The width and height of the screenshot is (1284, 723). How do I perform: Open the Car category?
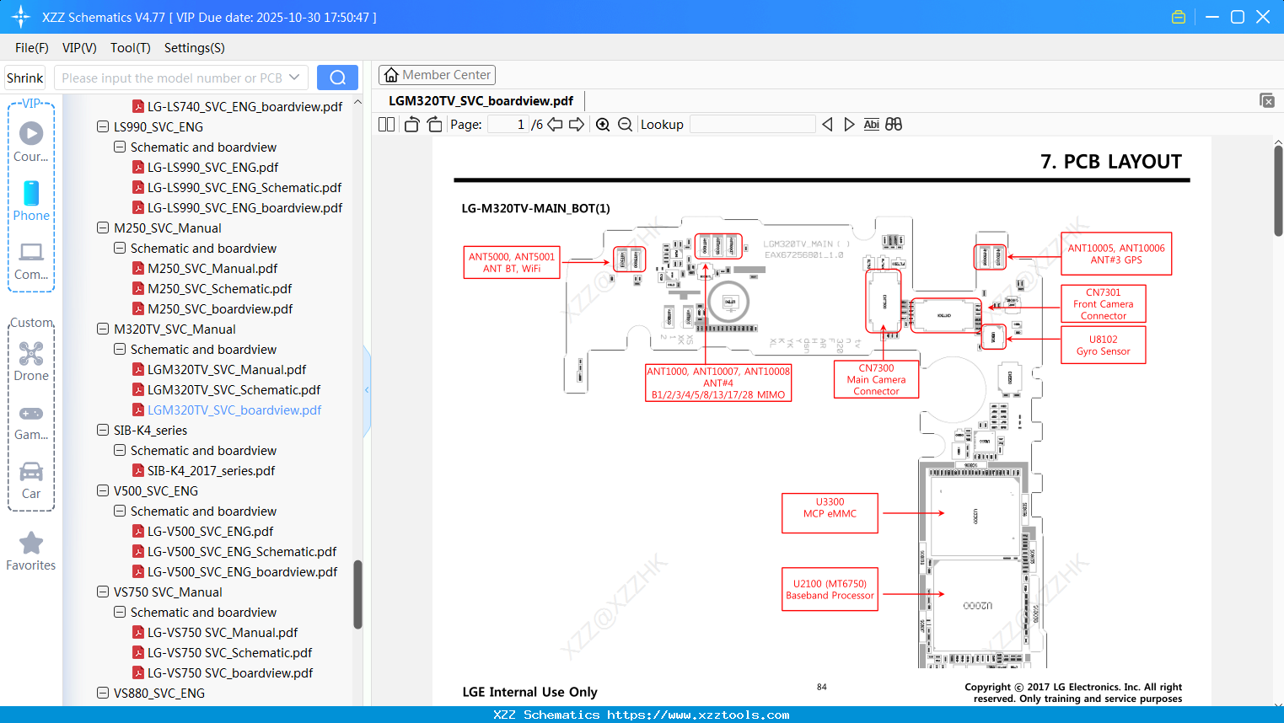[x=31, y=480]
